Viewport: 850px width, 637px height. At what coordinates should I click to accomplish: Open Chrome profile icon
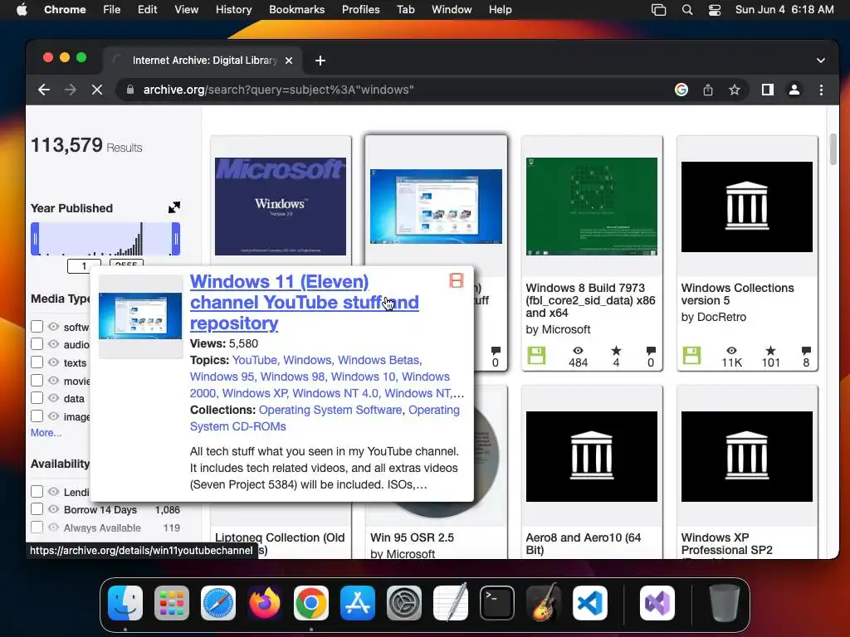(794, 90)
